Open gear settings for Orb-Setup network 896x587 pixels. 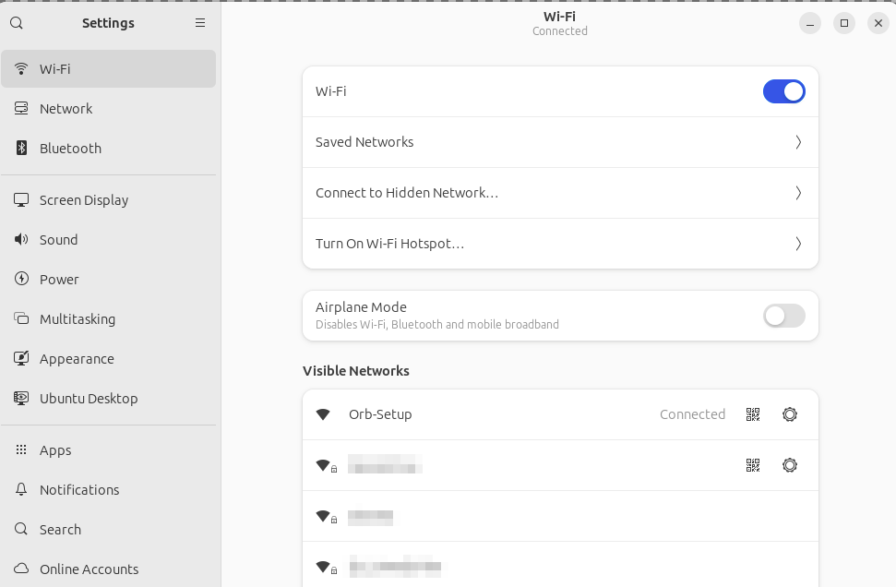pos(790,414)
